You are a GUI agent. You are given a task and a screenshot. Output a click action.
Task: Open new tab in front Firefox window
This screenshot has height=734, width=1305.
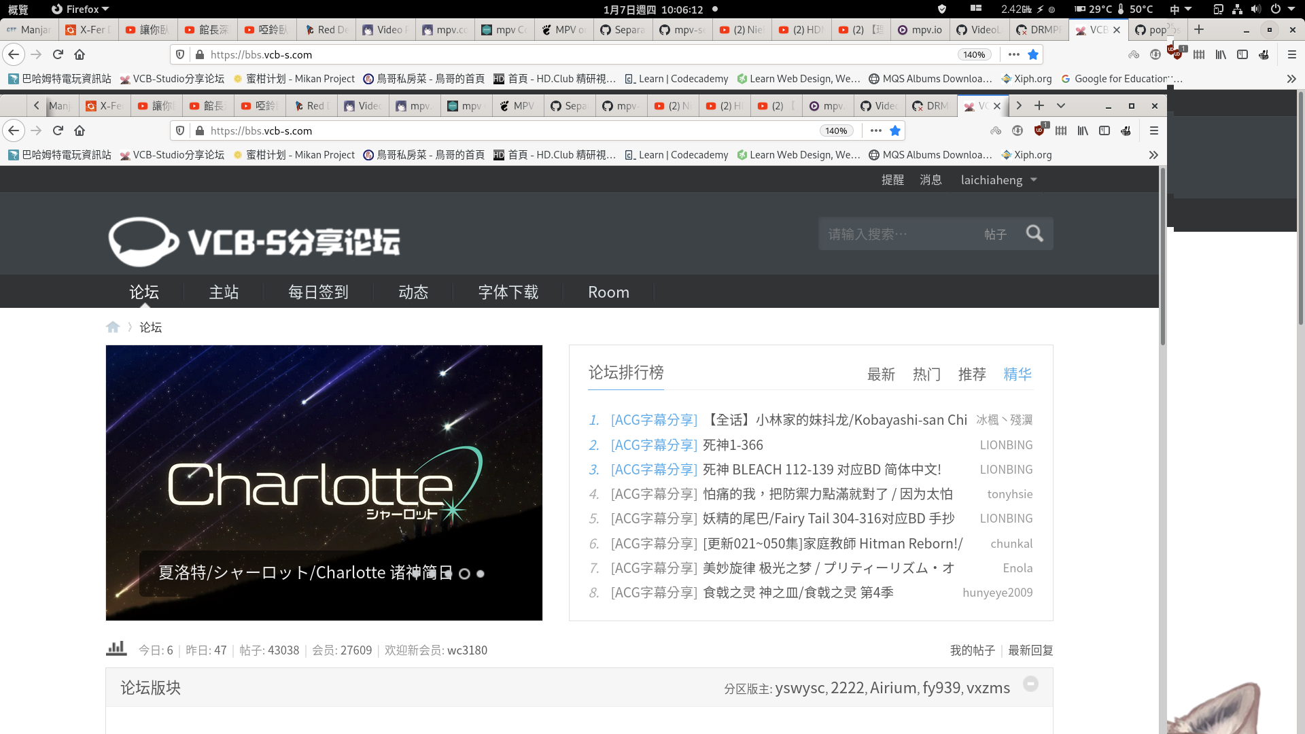1039,105
